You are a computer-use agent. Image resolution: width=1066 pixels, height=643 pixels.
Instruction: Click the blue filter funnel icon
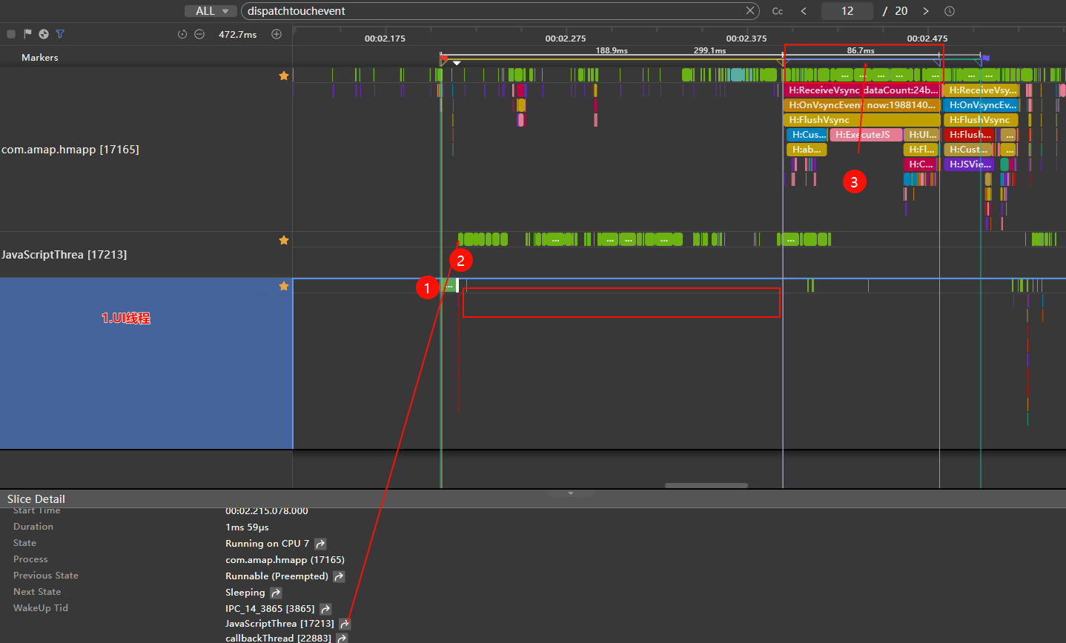pyautogui.click(x=60, y=34)
